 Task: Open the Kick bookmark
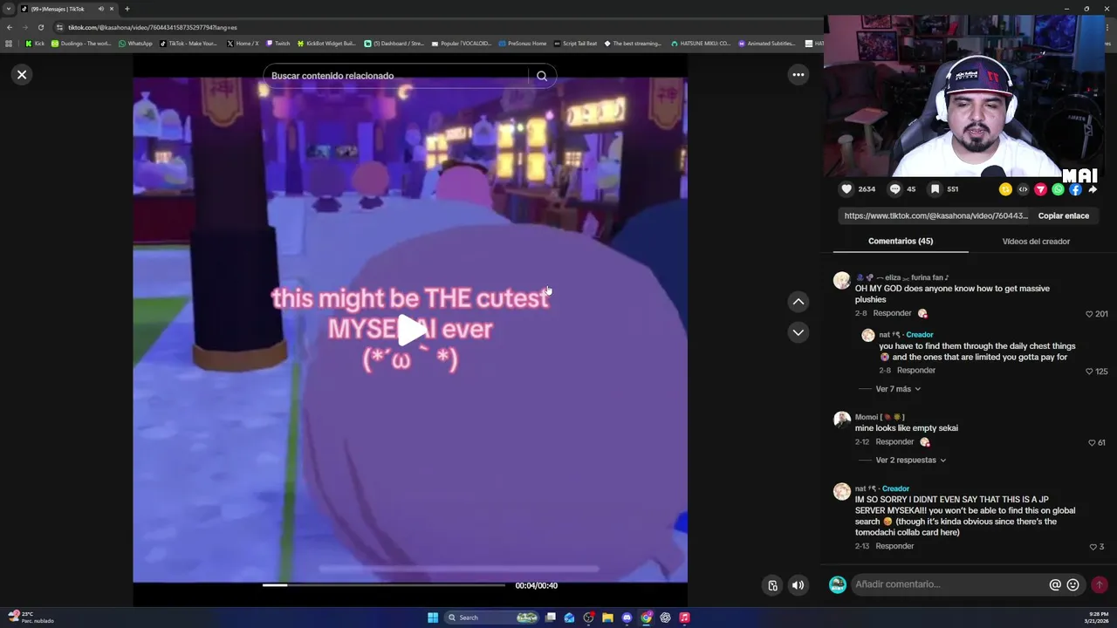coord(35,44)
